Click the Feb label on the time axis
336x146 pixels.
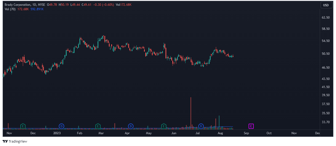coord(79,133)
